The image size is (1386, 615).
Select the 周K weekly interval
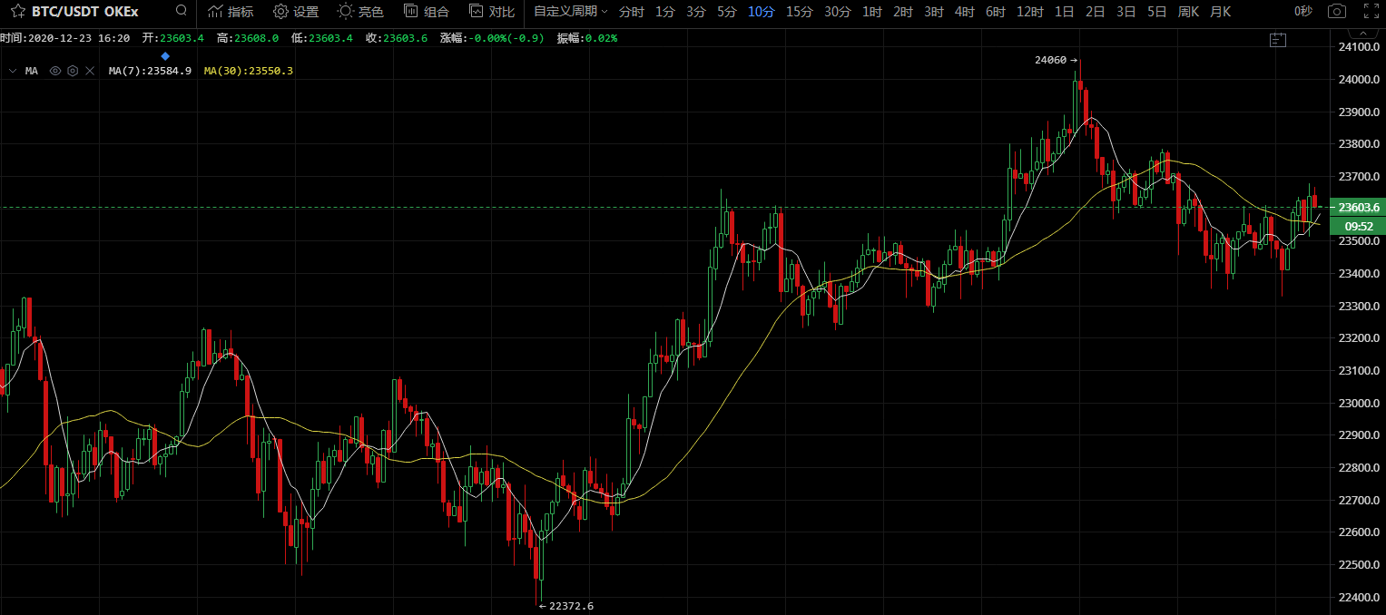[1189, 12]
